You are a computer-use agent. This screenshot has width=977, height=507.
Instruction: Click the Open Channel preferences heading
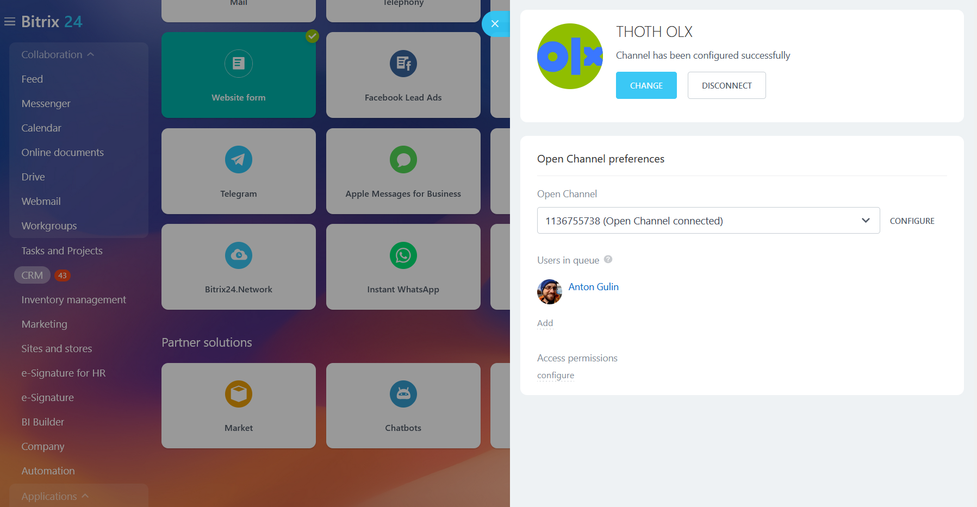tap(601, 159)
